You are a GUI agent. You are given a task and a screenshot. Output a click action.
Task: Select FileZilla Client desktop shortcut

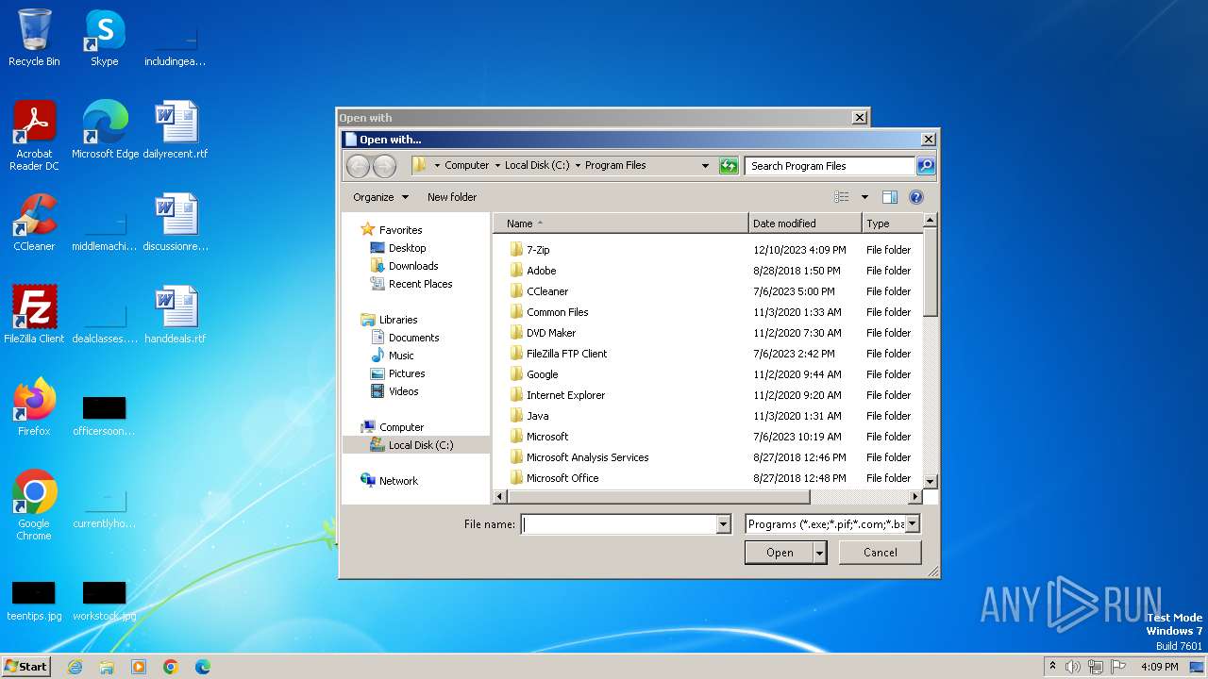click(34, 315)
